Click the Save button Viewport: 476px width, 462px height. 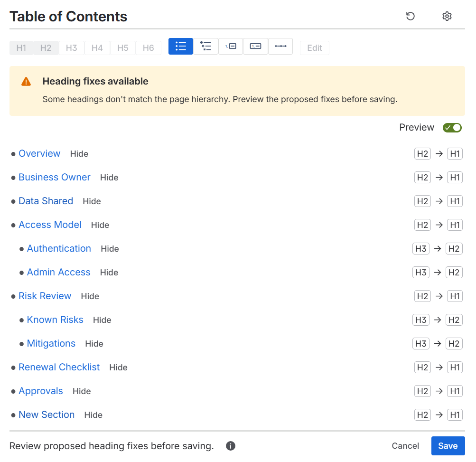(448, 446)
